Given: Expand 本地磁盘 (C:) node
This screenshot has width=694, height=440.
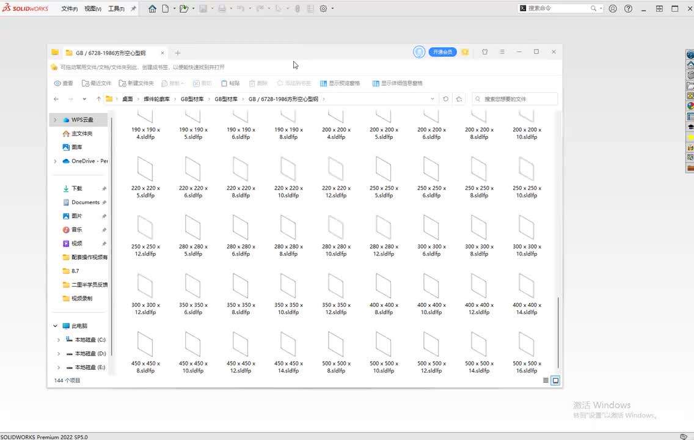Looking at the screenshot, I should click(x=59, y=340).
